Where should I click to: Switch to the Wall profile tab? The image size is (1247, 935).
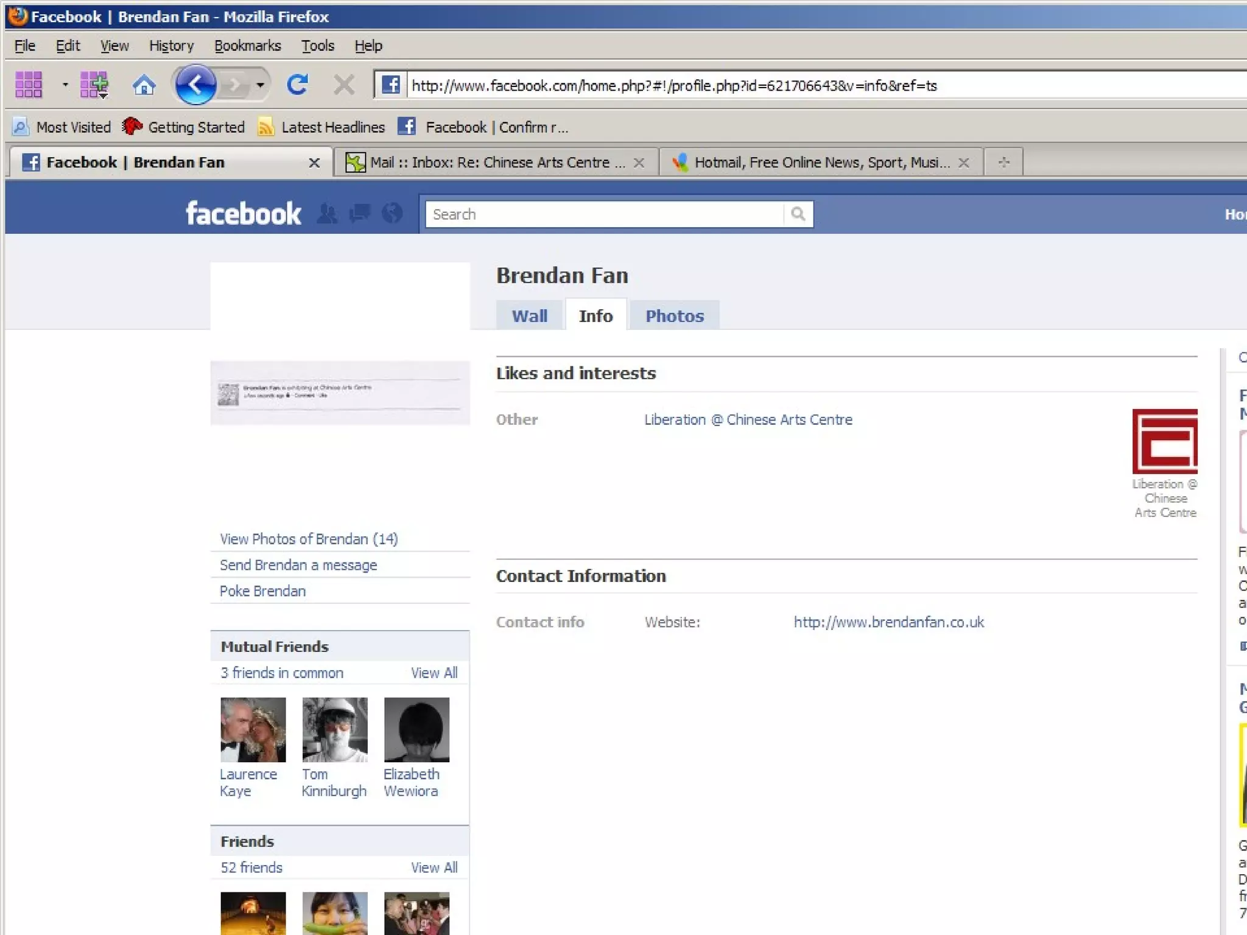point(529,316)
